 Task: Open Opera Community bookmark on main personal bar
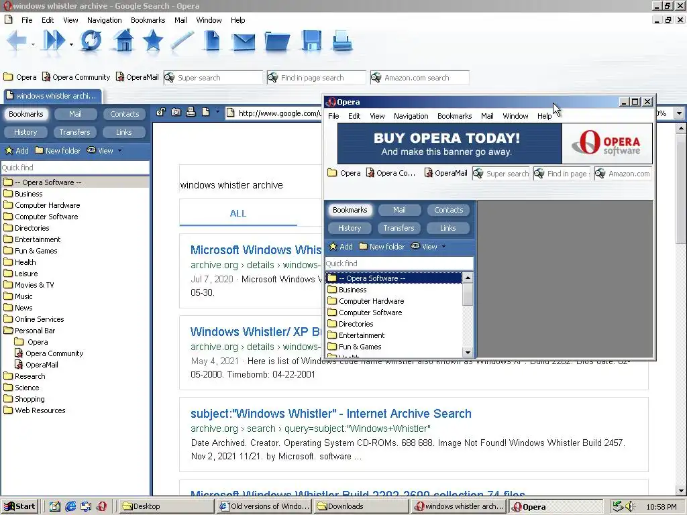[76, 77]
